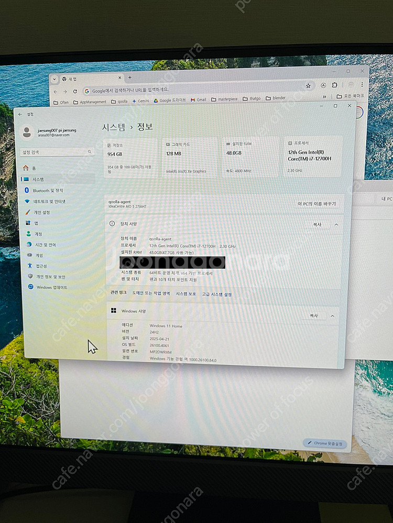Open the jaesung007 account profile picture
This screenshot has width=393, height=523.
click(27, 132)
